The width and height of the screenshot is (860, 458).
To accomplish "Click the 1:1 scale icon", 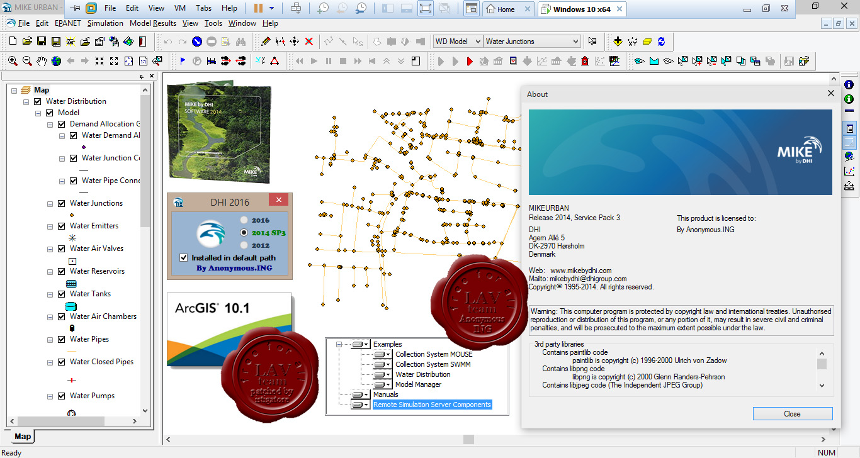I will (x=143, y=61).
